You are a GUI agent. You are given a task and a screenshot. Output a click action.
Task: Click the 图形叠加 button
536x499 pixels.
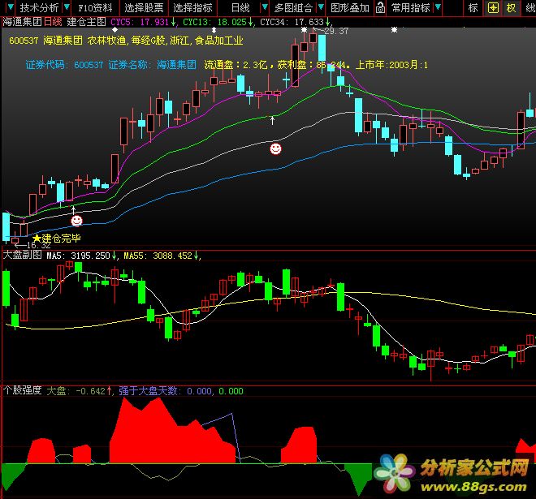tap(350, 7)
